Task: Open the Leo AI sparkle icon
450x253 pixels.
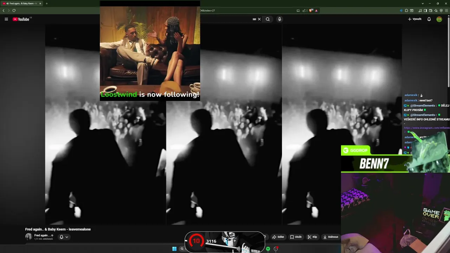Action: point(436,11)
